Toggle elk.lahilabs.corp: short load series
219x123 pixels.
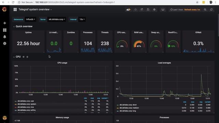(128, 105)
